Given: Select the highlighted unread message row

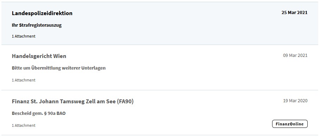Looking at the screenshot, I should [160, 24].
